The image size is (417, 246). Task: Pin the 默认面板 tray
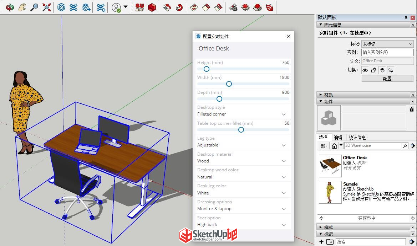(406, 17)
